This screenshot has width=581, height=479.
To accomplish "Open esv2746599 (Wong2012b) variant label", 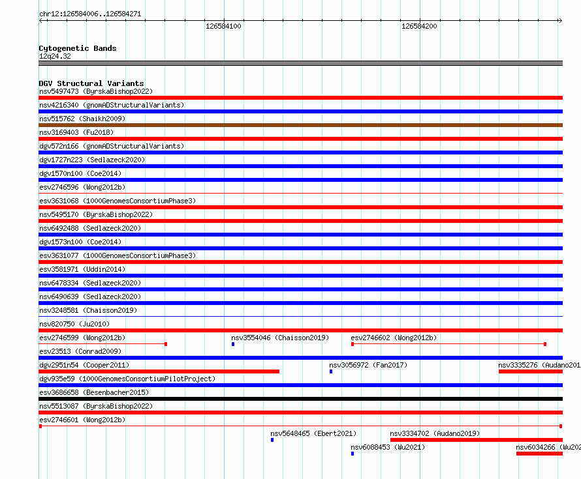I will click(x=82, y=338).
